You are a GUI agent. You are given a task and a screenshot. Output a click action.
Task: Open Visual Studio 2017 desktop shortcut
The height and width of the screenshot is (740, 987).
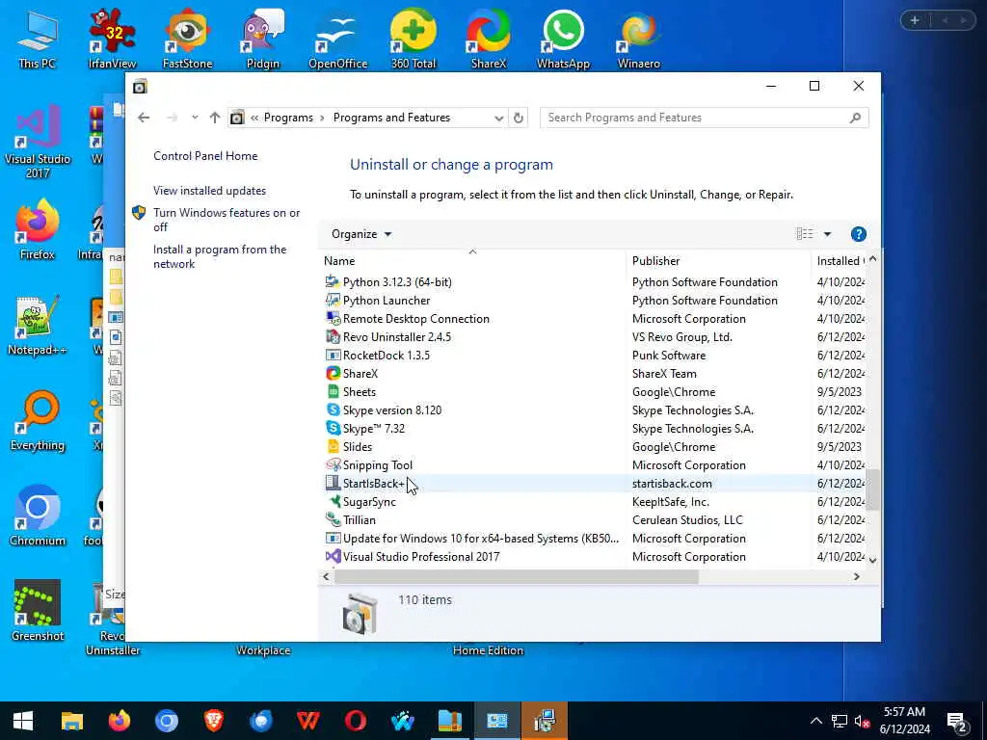click(x=38, y=142)
